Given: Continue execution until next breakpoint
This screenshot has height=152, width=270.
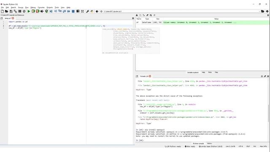Looking at the screenshot, I should click(x=69, y=11).
